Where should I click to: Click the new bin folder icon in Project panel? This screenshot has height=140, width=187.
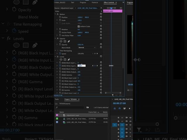(88, 107)
